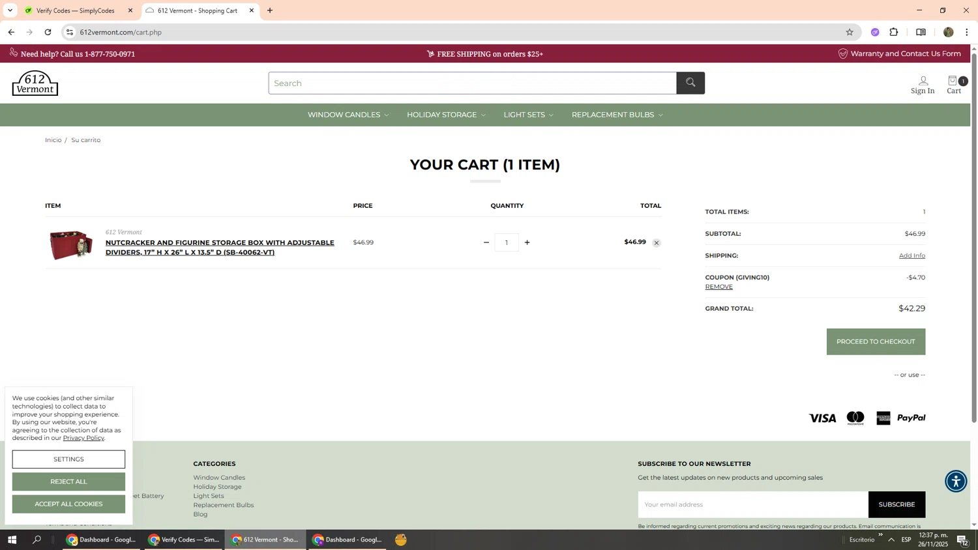Remove the GIVING10 coupon
Image resolution: width=978 pixels, height=550 pixels.
[x=719, y=287]
